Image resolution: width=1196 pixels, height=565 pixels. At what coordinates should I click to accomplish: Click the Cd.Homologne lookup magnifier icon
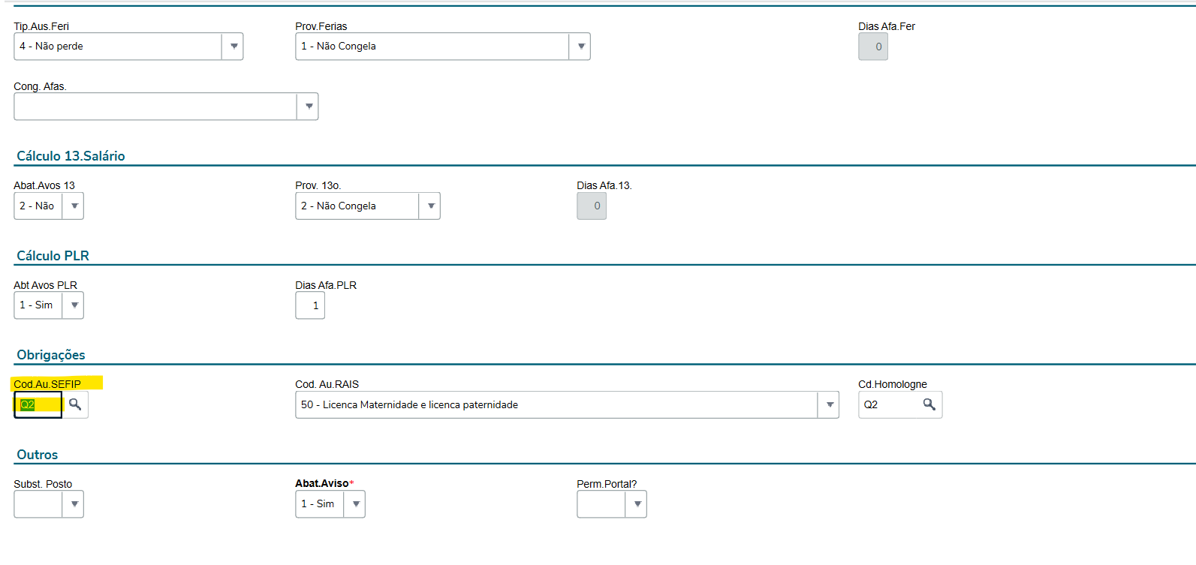click(929, 404)
